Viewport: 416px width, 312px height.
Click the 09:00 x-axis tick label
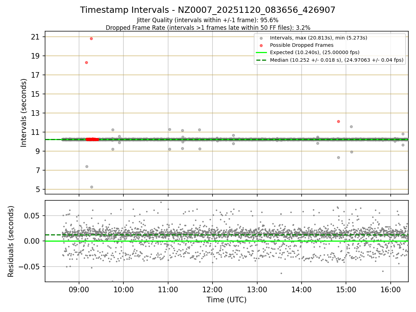[x=79, y=290]
